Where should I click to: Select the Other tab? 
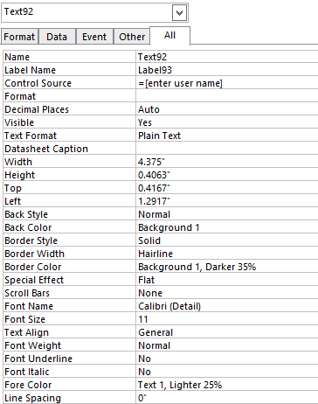[x=132, y=37]
